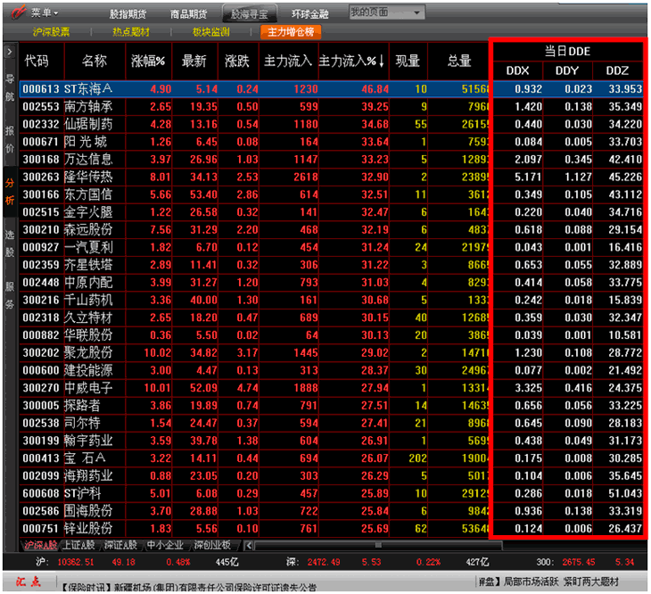Select row 300210 森远股份
651x594 pixels.
click(x=332, y=229)
